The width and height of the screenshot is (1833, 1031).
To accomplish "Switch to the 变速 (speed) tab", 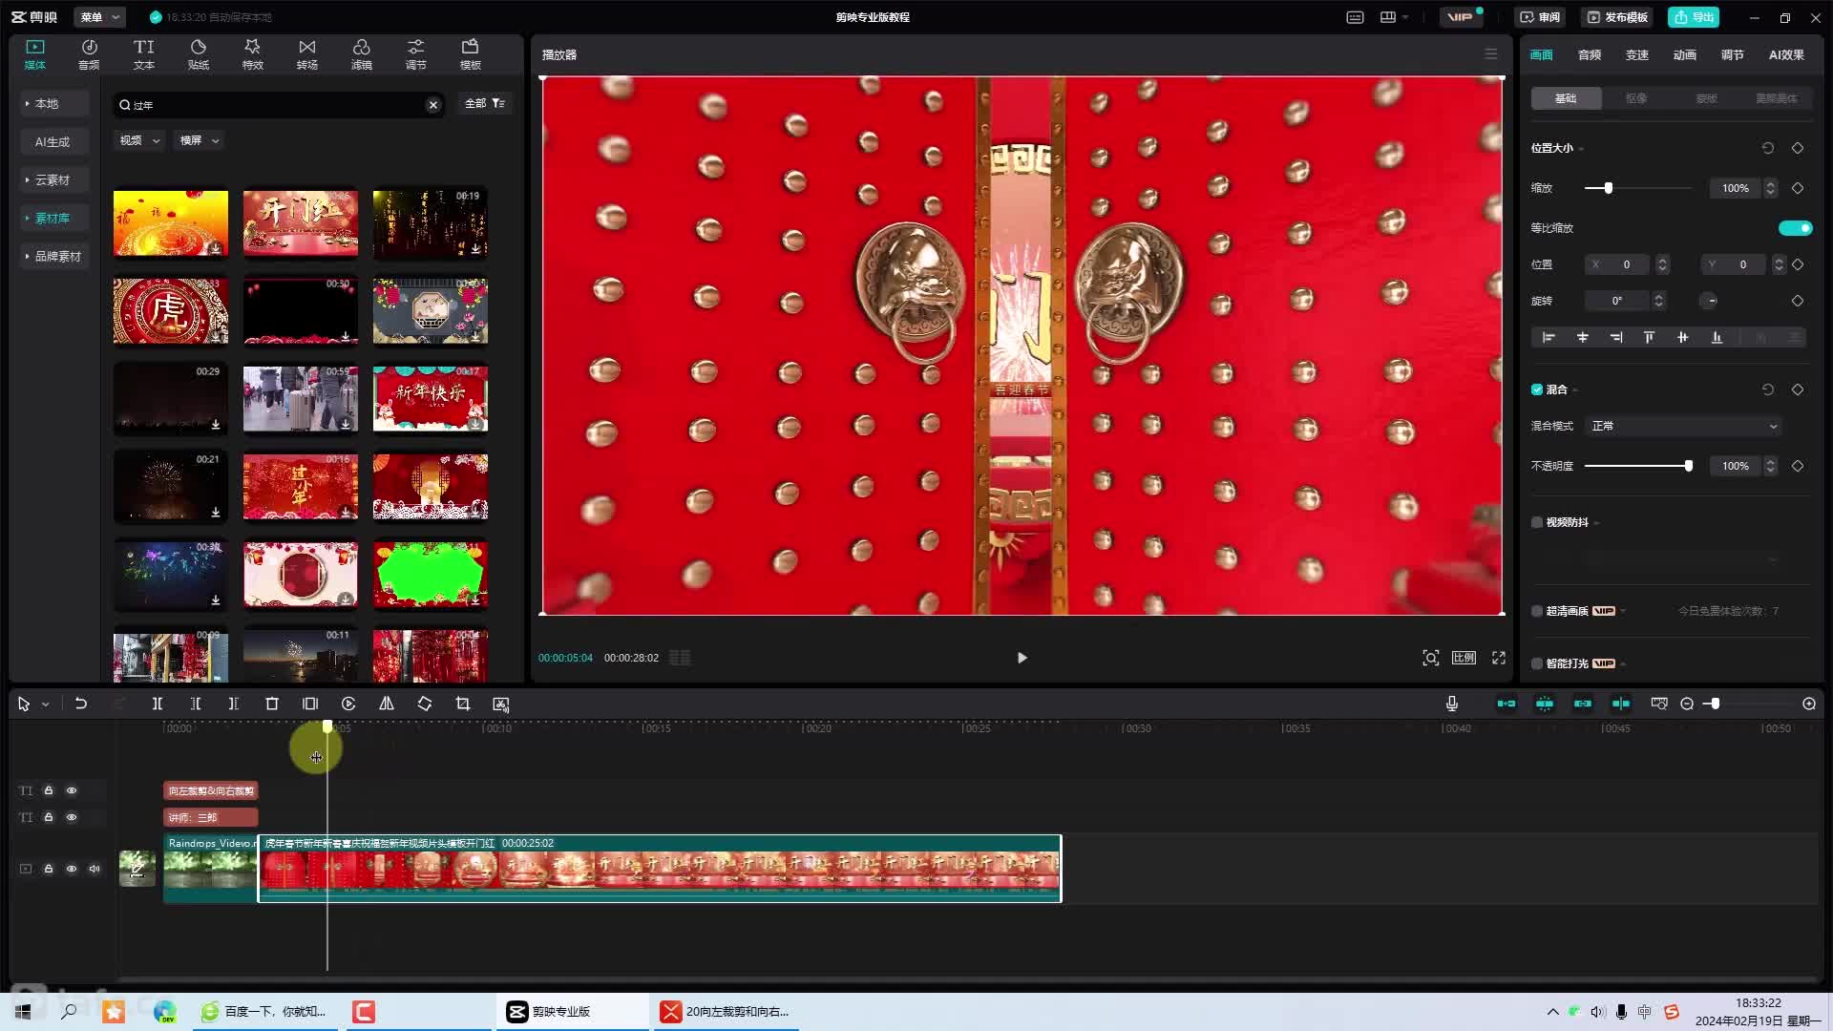I will pyautogui.click(x=1637, y=54).
